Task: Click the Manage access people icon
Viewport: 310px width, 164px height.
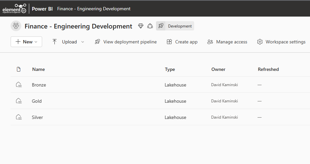Action: (210, 42)
